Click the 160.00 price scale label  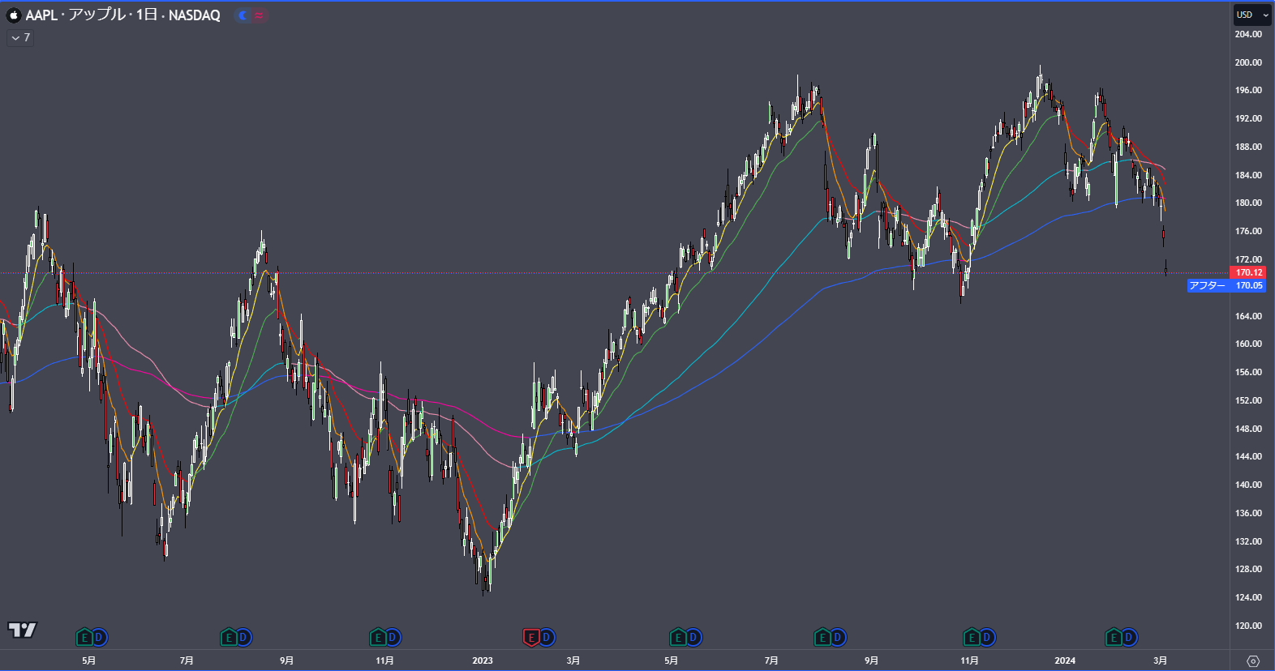click(x=1248, y=344)
